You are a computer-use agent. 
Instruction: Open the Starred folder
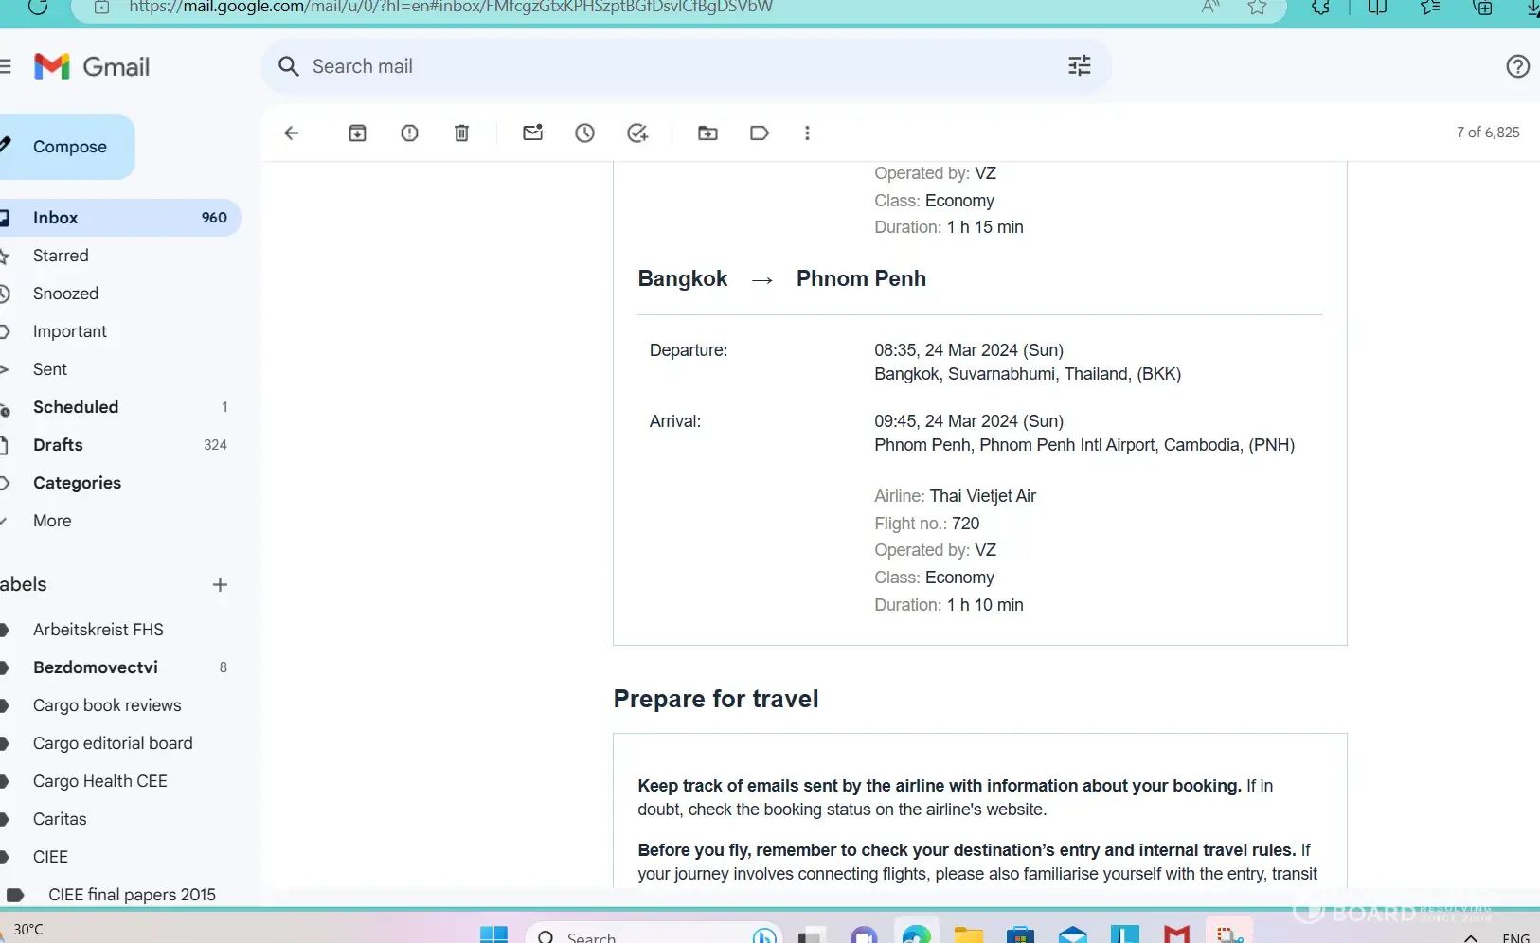61,256
